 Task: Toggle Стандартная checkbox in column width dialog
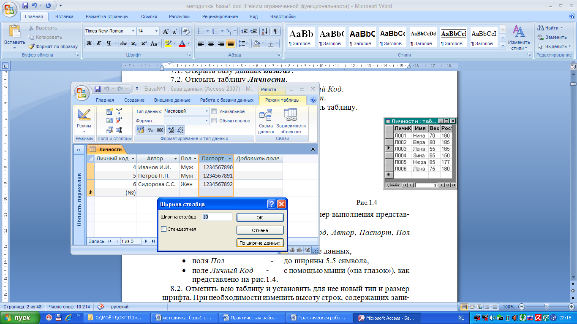[163, 229]
